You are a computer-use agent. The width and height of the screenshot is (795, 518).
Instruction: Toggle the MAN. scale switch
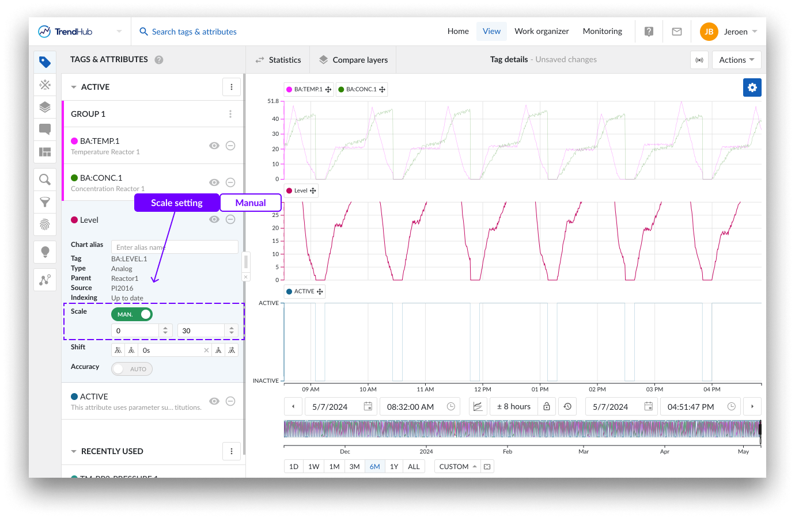click(x=132, y=314)
